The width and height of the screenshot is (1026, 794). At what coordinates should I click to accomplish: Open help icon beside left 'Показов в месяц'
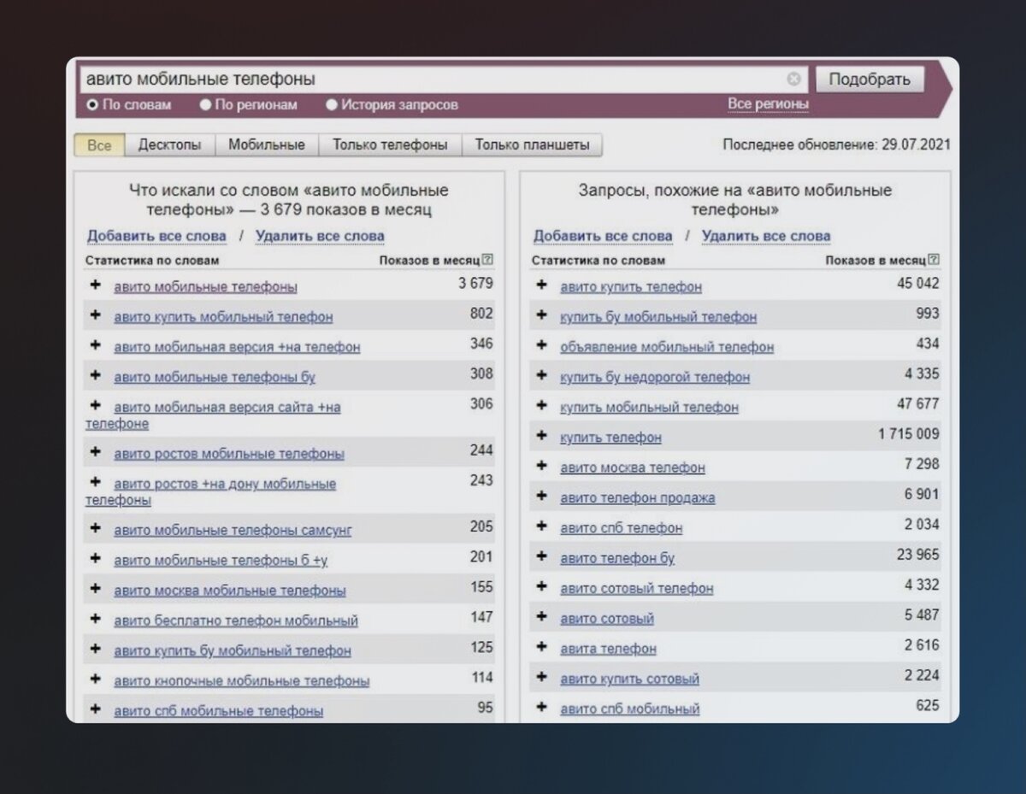click(488, 259)
